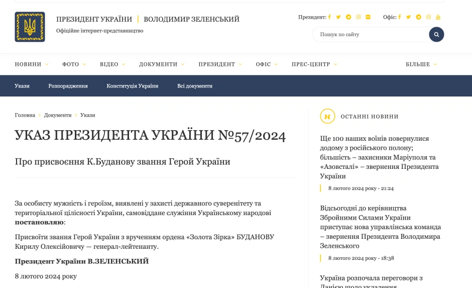Expand the БІЛЬШЕ dropdown menu

click(421, 64)
